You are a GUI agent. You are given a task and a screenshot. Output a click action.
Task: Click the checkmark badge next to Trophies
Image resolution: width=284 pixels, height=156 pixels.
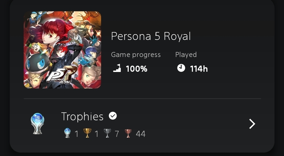(113, 116)
